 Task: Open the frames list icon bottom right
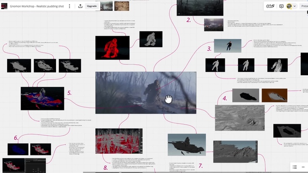295,167
